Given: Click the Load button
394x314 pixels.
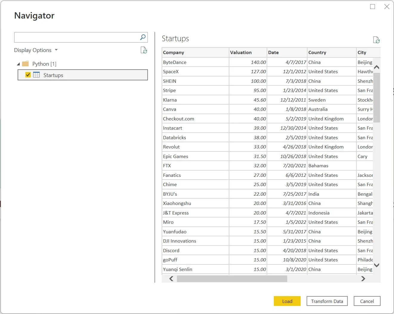Looking at the screenshot, I should point(287,301).
